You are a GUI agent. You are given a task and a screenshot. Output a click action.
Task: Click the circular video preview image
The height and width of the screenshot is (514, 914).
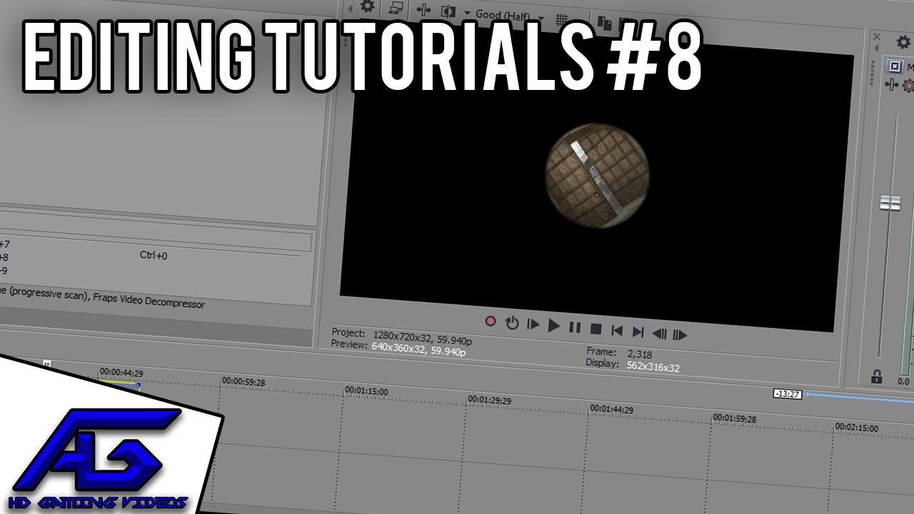point(597,176)
